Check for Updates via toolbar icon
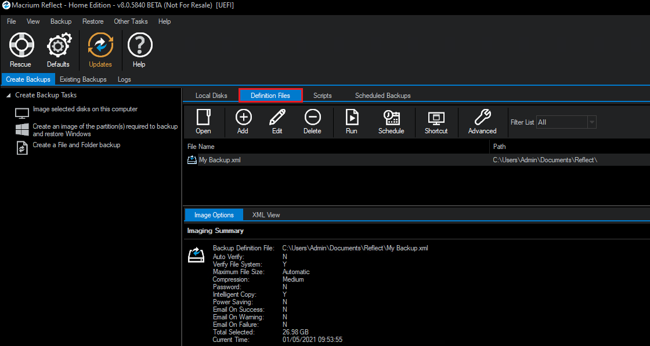This screenshot has height=346, width=650. 100,45
